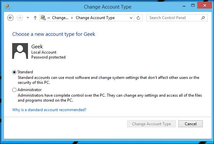This screenshot has width=214, height=144.
Task: Click the Forward navigation arrow button
Action: 20,18
